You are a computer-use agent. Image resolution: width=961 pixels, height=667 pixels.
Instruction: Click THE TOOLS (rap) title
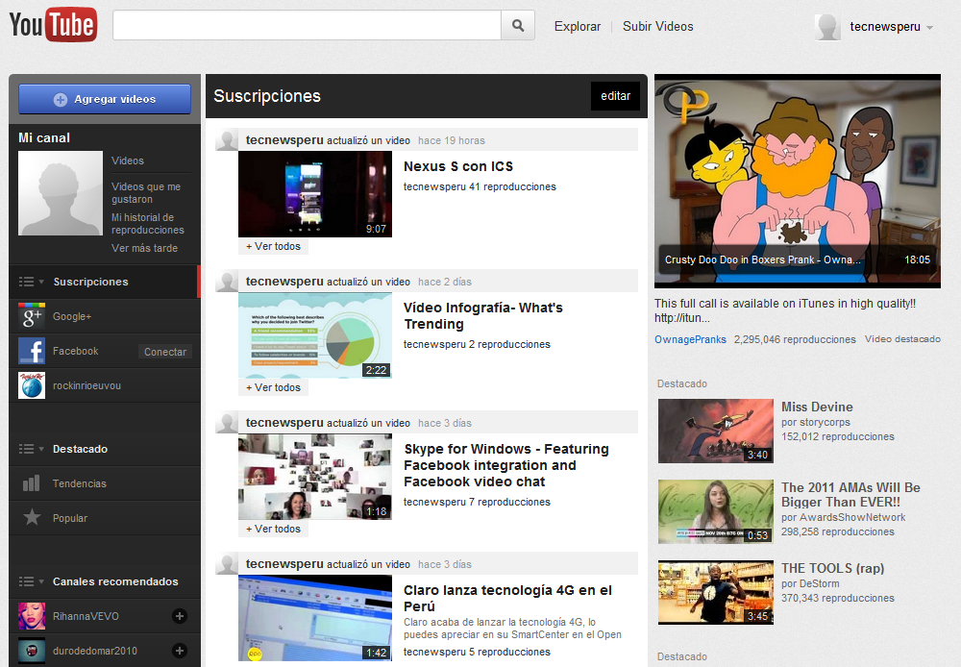tap(832, 568)
